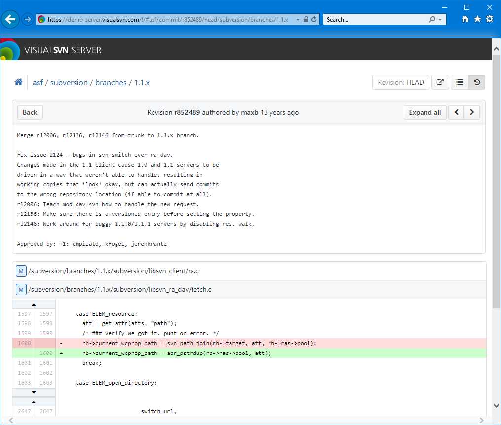Expand lines above line 1597

[x=34, y=305]
